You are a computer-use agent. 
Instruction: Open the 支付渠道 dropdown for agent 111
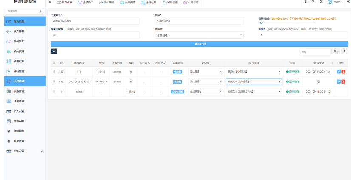[x=254, y=72]
